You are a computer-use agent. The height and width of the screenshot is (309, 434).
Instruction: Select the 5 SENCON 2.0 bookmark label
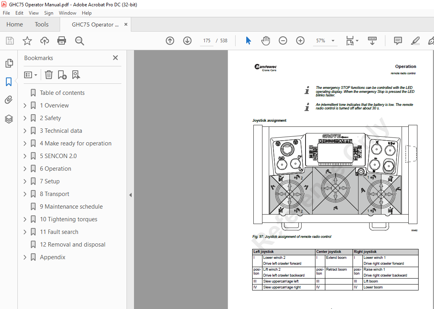(58, 156)
